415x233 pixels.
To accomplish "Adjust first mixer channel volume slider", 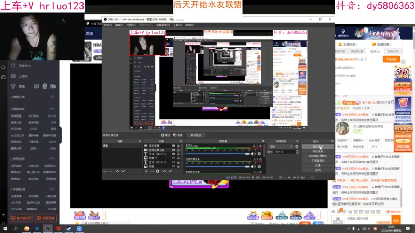I will tap(217, 154).
